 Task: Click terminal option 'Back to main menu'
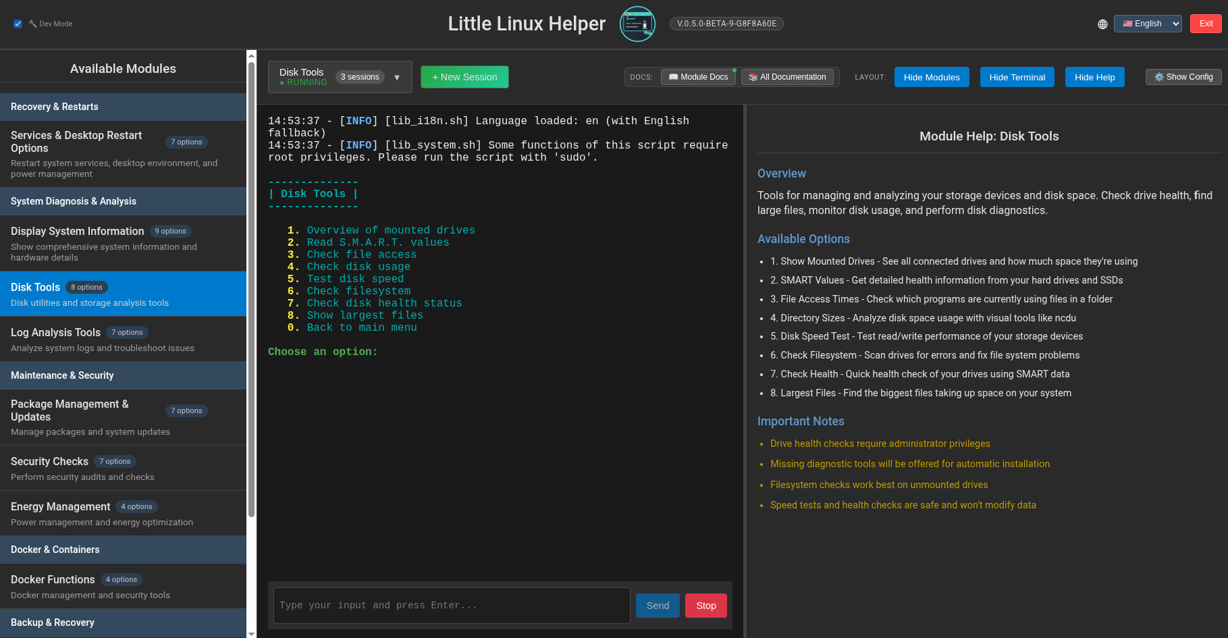[362, 327]
